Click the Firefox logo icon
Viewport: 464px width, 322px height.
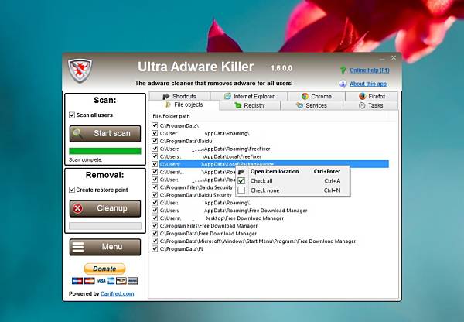coord(362,96)
